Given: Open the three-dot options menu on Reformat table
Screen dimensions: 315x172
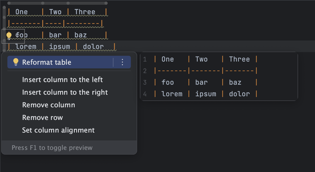Looking at the screenshot, I should tap(122, 62).
